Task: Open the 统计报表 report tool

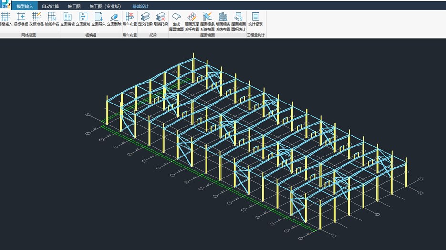Action: pyautogui.click(x=255, y=20)
